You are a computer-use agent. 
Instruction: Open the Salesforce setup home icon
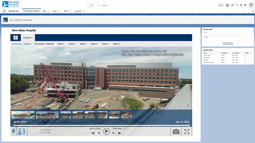pyautogui.click(x=232, y=5)
